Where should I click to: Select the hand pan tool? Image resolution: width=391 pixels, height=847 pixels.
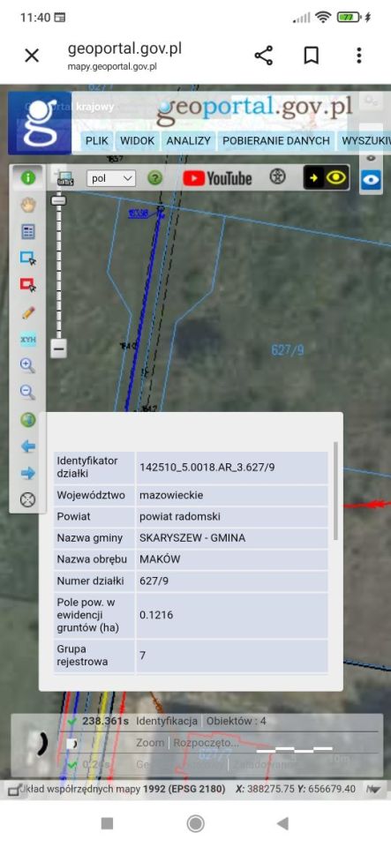(27, 205)
